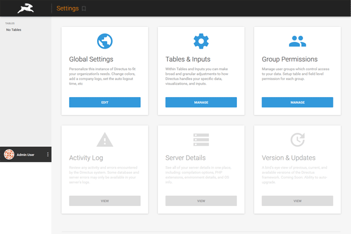Image resolution: width=351 pixels, height=234 pixels.
Task: Select the Settings header title
Action: (x=67, y=9)
